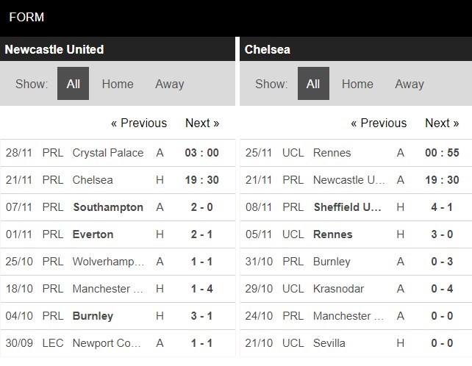Show Newcastle Away matches only

(170, 84)
